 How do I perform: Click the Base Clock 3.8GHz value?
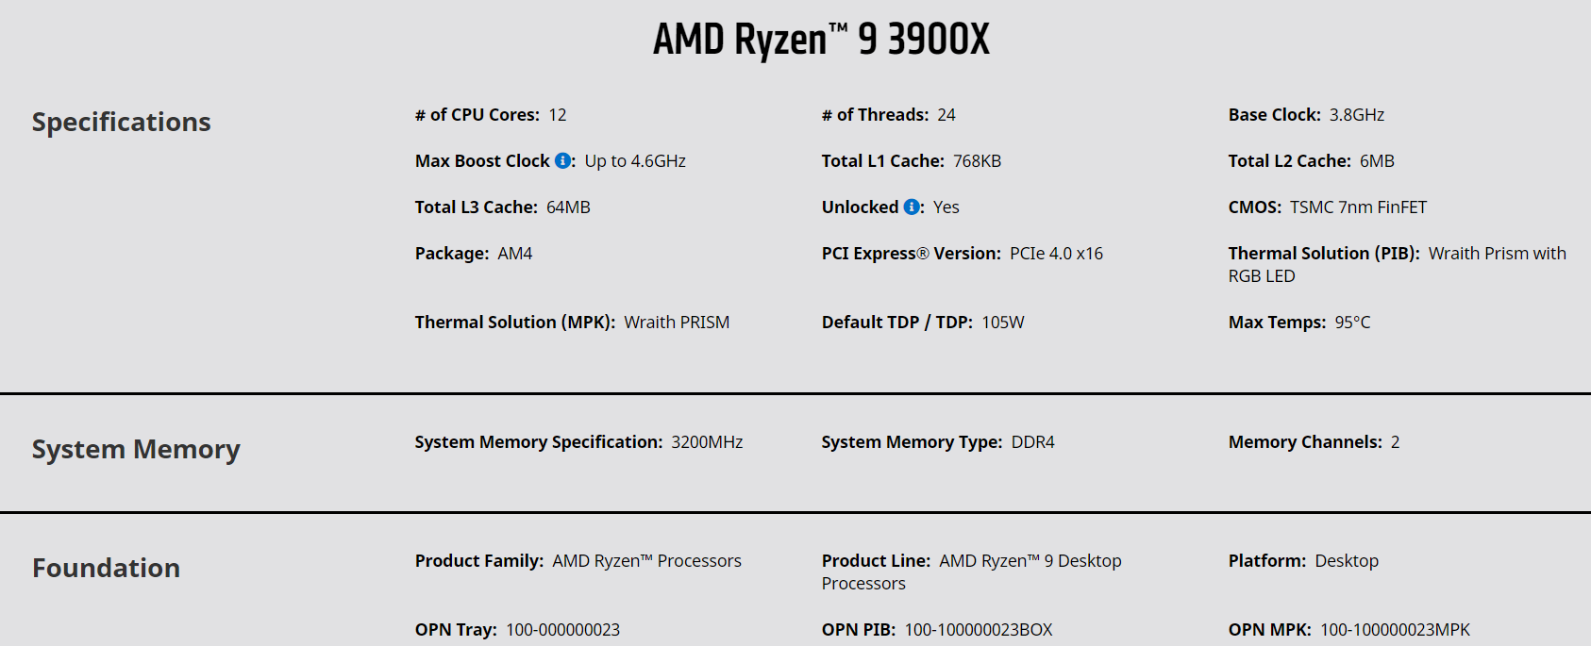1356,115
